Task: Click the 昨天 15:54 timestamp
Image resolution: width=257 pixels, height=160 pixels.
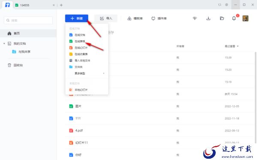Action: click(x=231, y=94)
